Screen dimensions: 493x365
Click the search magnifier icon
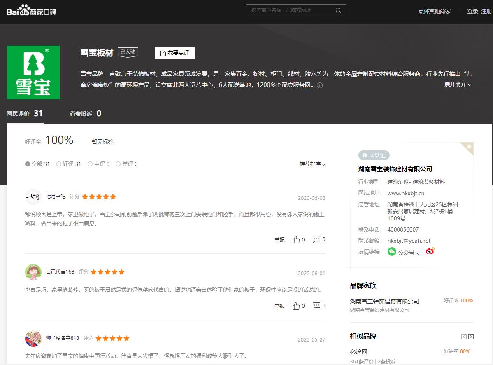(338, 10)
